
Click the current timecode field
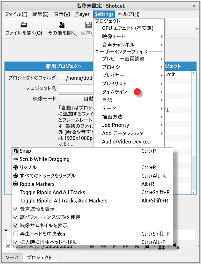click(x=19, y=246)
